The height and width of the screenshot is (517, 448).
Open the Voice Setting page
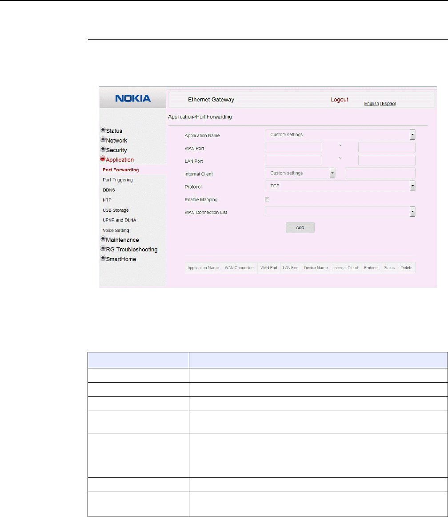pyautogui.click(x=116, y=230)
